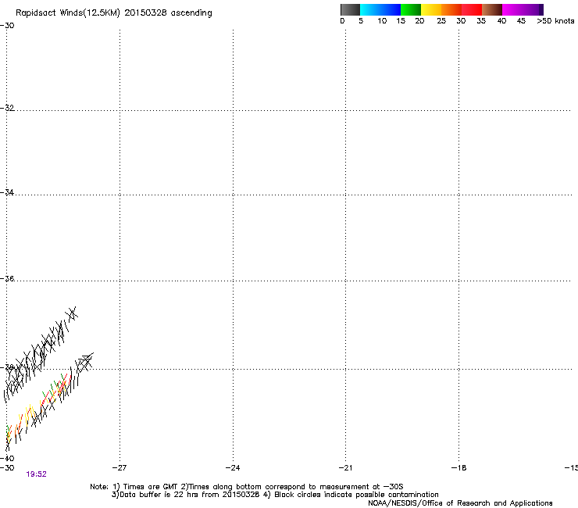Click the -18 longitude axis label
The image size is (578, 508).
point(459,468)
